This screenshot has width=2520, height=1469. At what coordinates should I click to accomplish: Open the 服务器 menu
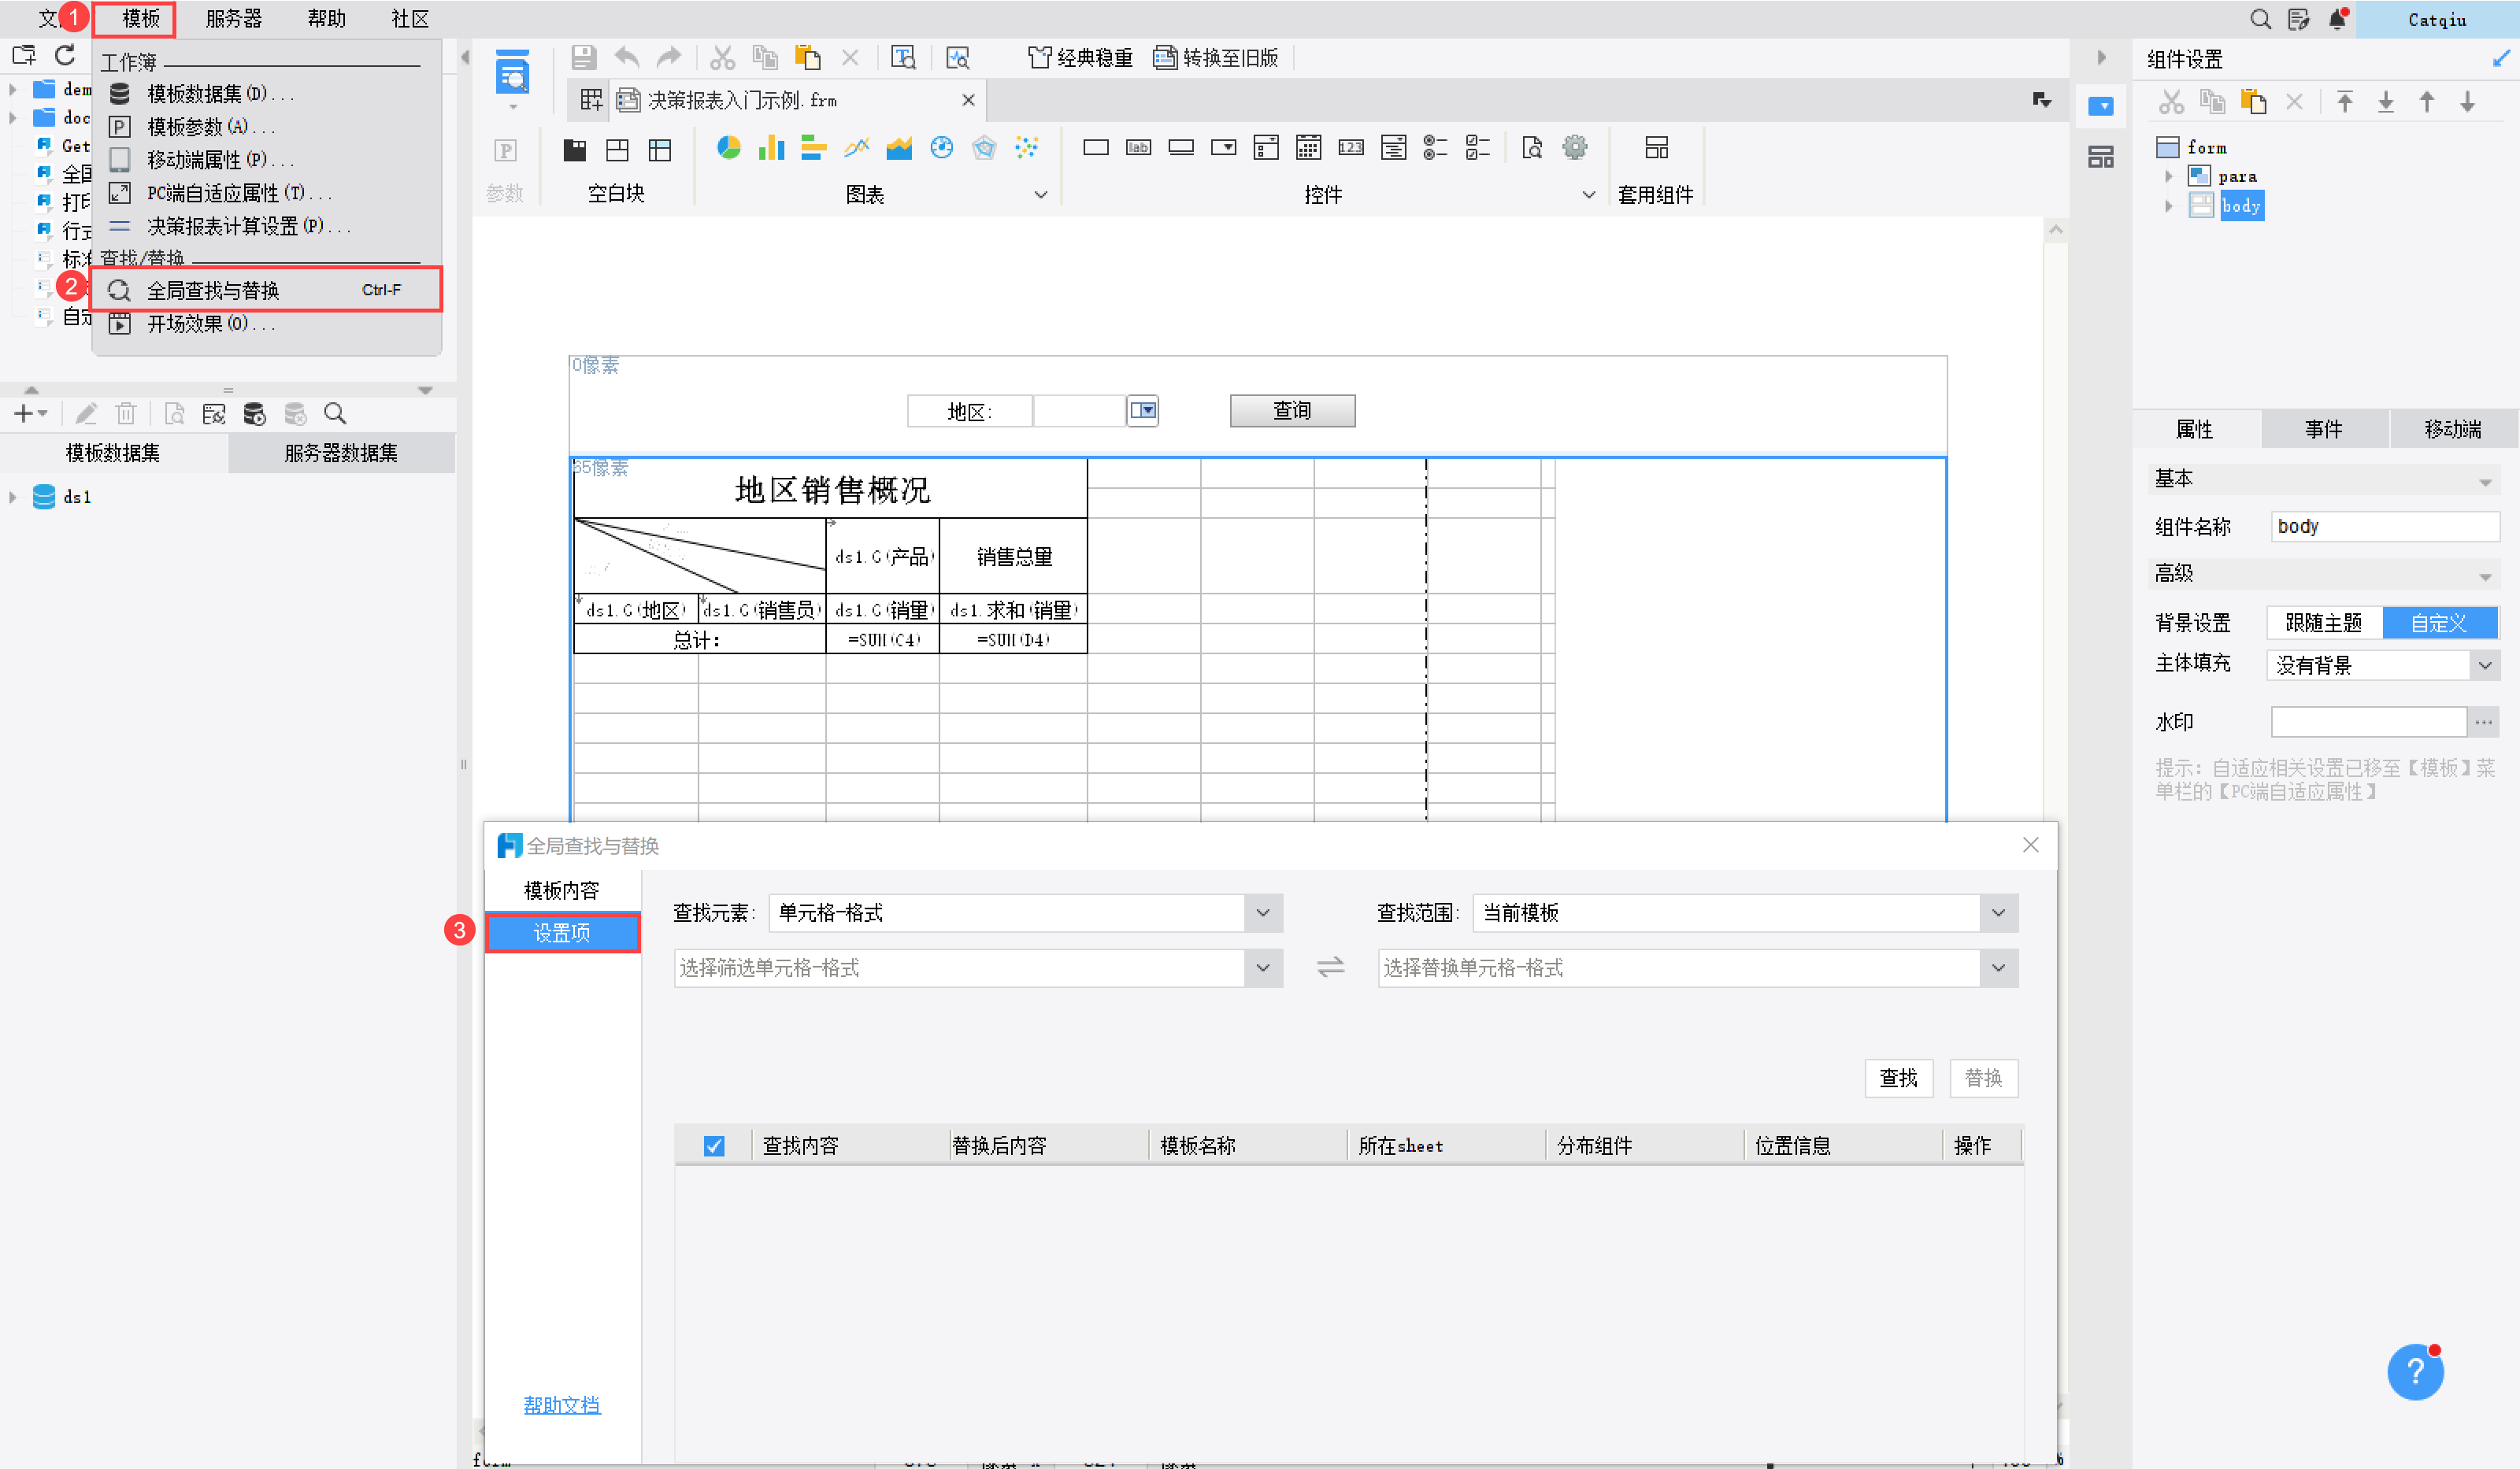tap(232, 18)
